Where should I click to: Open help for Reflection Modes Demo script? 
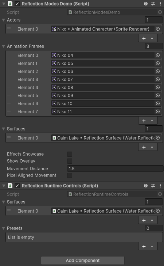[x=145, y=4]
